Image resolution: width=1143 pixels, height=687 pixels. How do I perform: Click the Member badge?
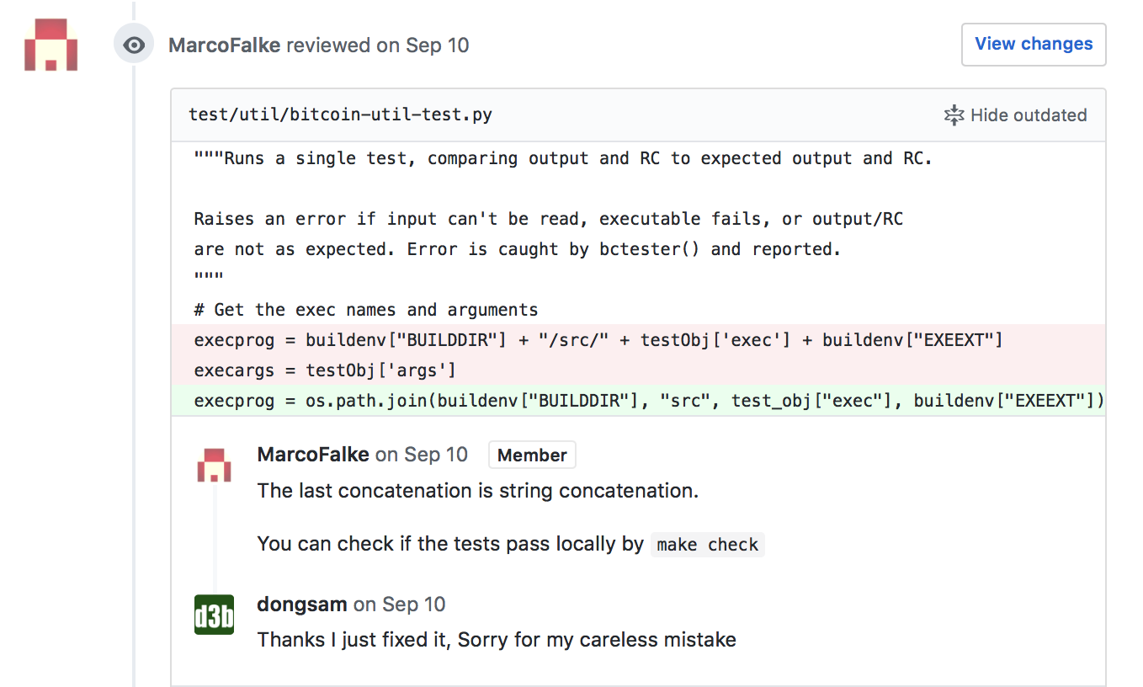pos(532,455)
